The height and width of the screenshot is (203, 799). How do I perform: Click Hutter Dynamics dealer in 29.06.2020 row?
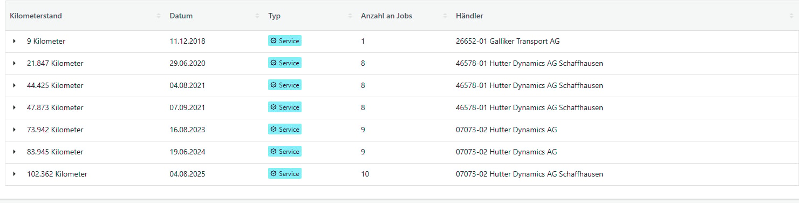(x=529, y=63)
